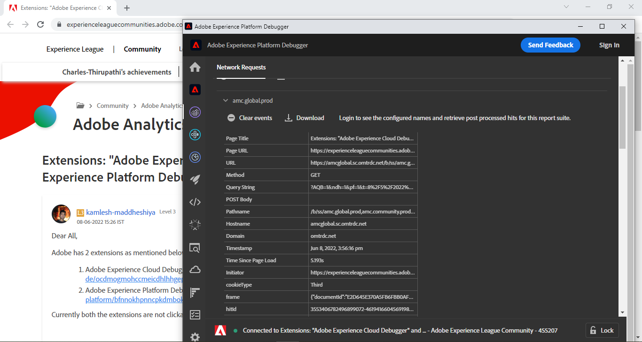The height and width of the screenshot is (342, 642).
Task: Open Chrome tab search dropdown arrow
Action: coord(566,7)
